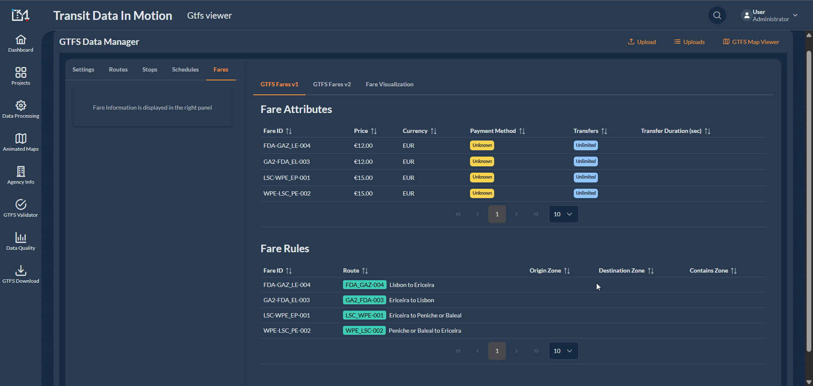Open the Dashboard from sidebar
The image size is (813, 386).
click(21, 44)
